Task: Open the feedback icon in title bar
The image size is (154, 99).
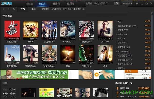Action: (137, 4)
